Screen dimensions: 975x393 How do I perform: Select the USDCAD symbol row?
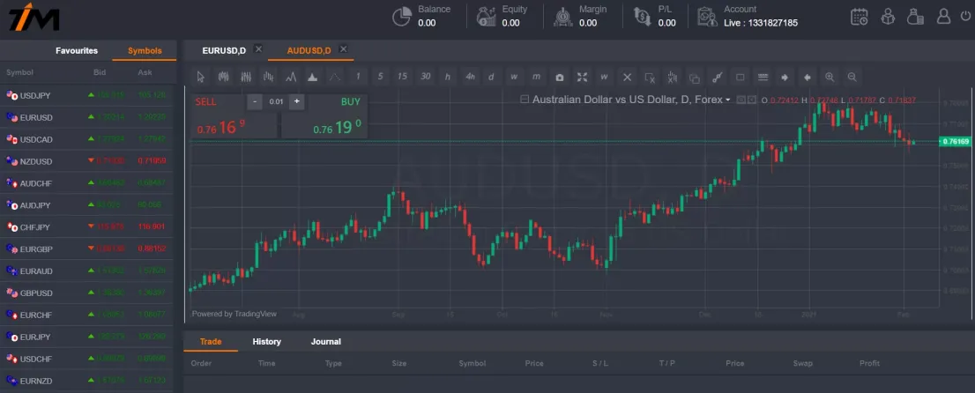[x=88, y=139]
